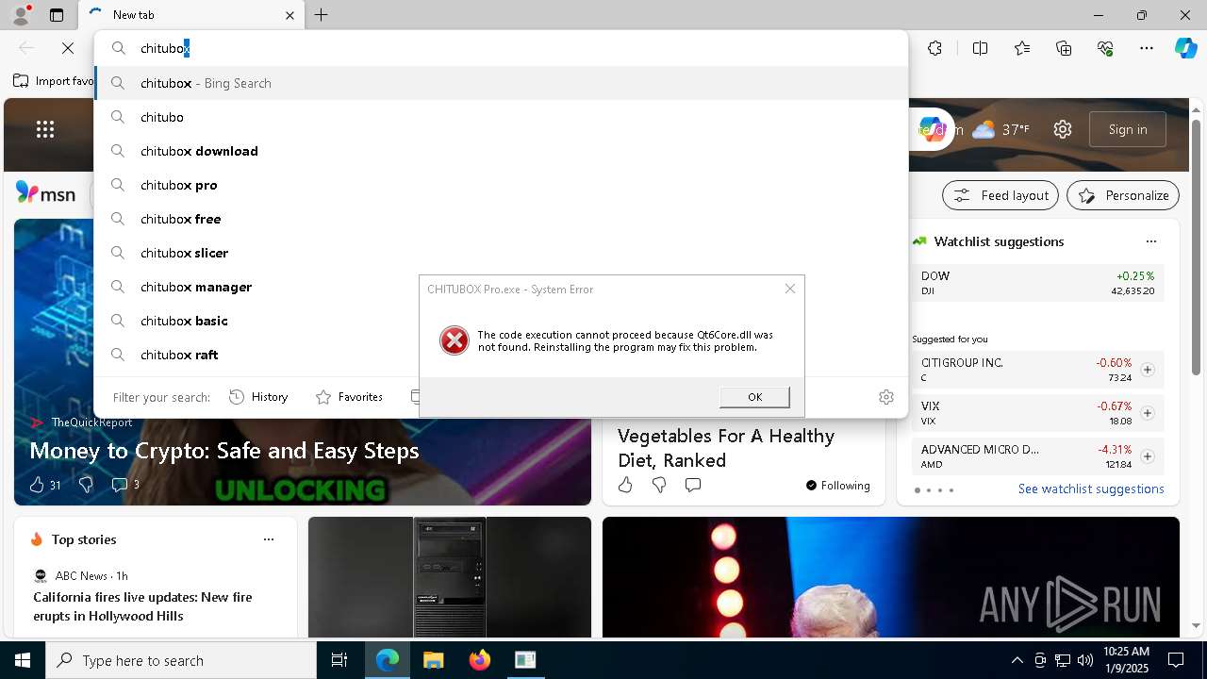Viewport: 1207px width, 679px height.
Task: Toggle split screen view
Action: pyautogui.click(x=980, y=48)
